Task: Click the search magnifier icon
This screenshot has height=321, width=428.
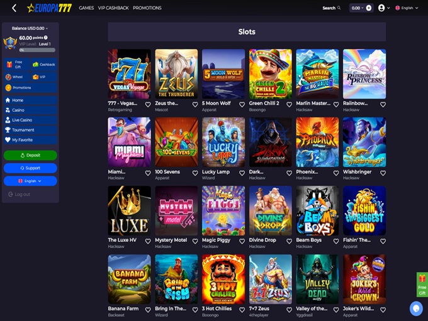Action: click(339, 8)
